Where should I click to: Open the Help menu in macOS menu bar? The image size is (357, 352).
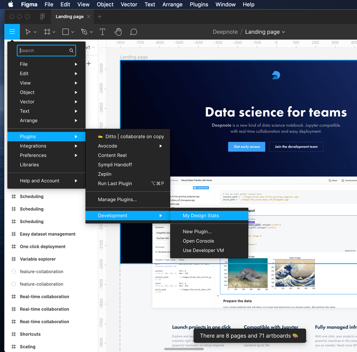click(248, 4)
